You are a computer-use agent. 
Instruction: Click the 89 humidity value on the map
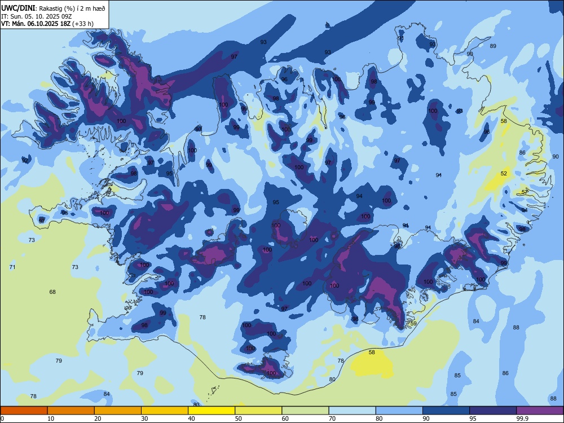pyautogui.click(x=493, y=46)
